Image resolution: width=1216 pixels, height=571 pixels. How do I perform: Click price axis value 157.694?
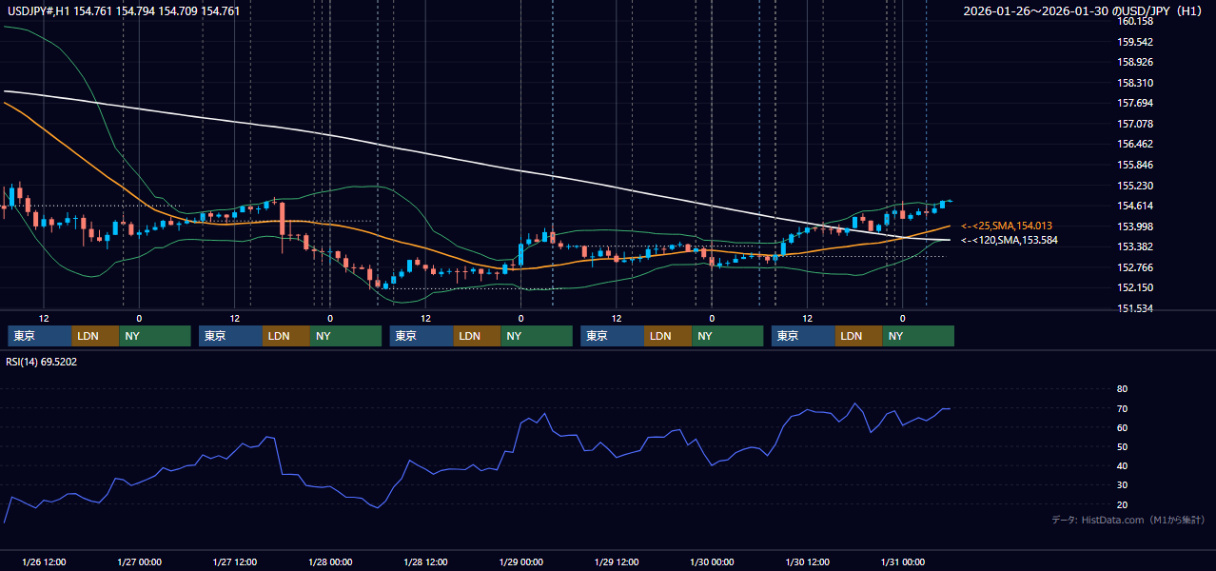[x=1135, y=103]
